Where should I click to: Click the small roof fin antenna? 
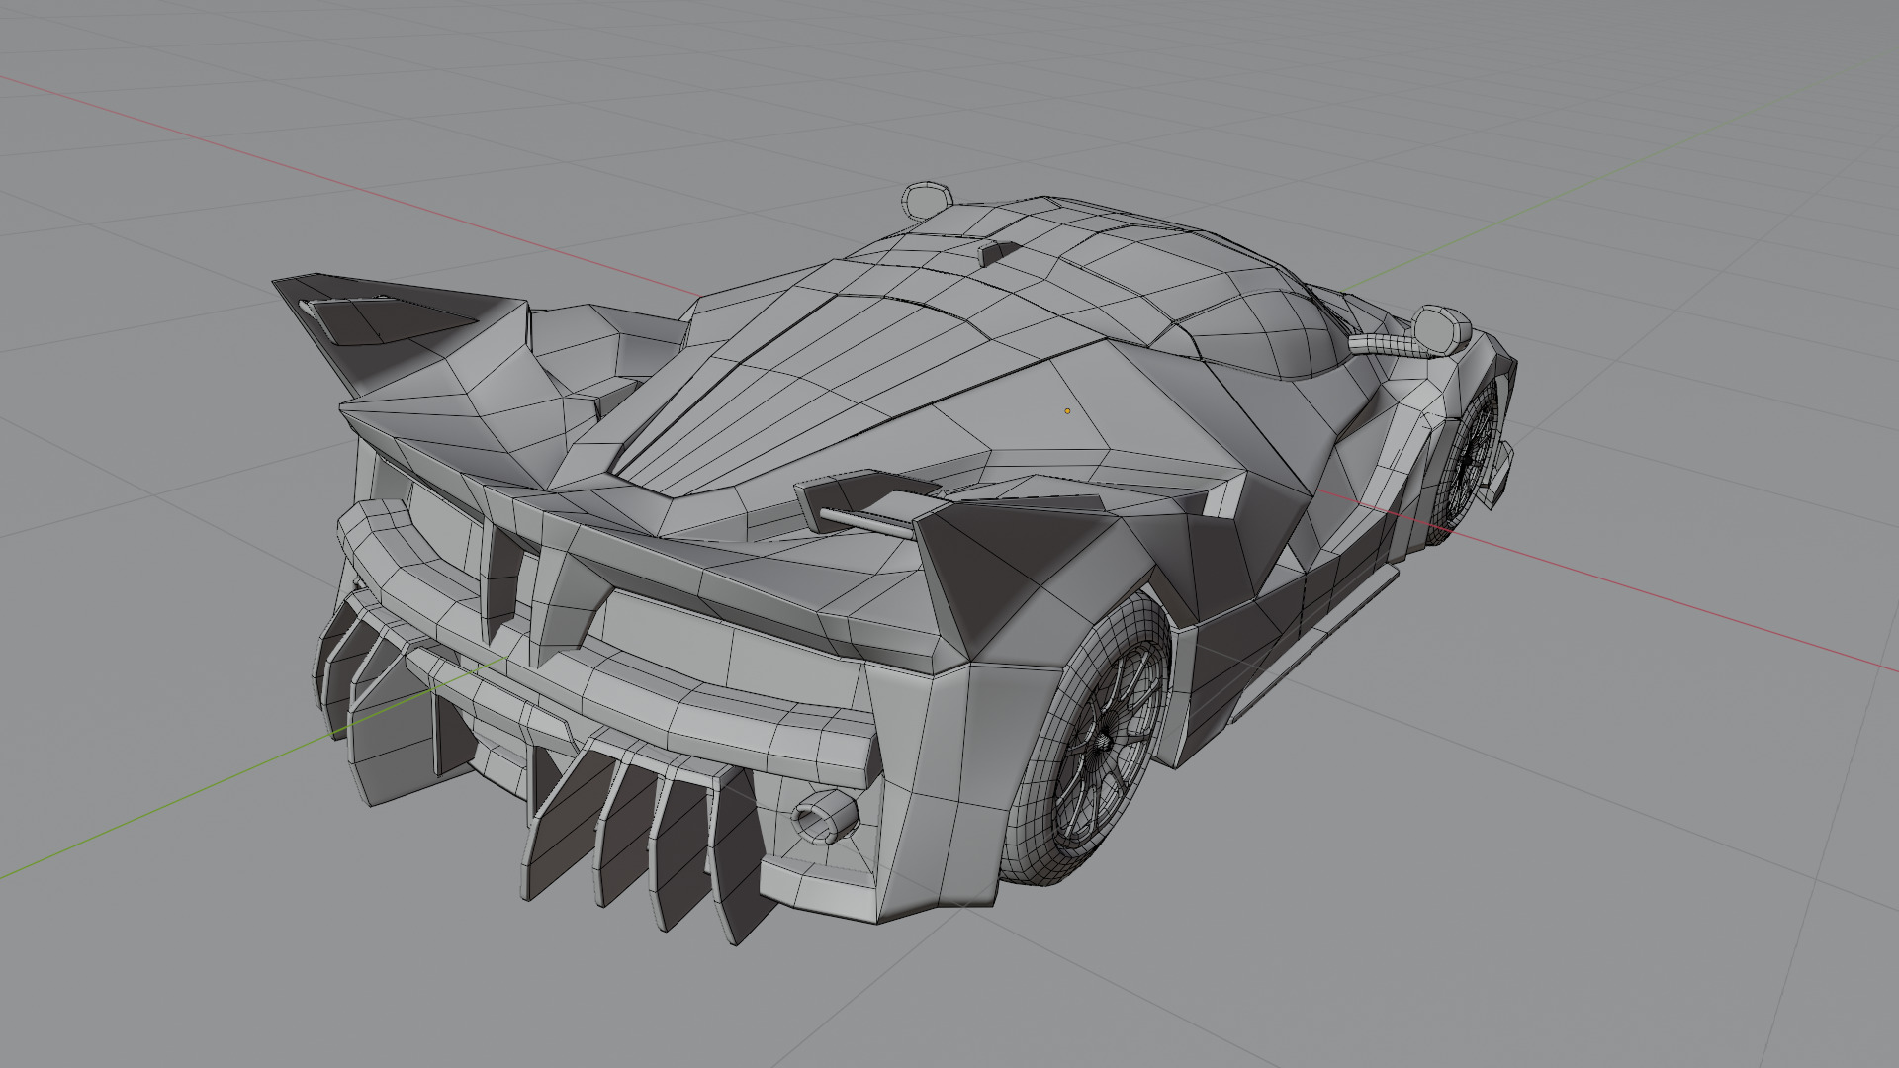pos(1001,252)
